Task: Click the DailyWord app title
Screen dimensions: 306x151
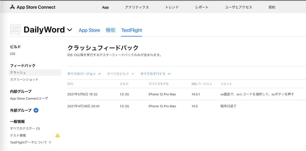Action: (x=44, y=30)
